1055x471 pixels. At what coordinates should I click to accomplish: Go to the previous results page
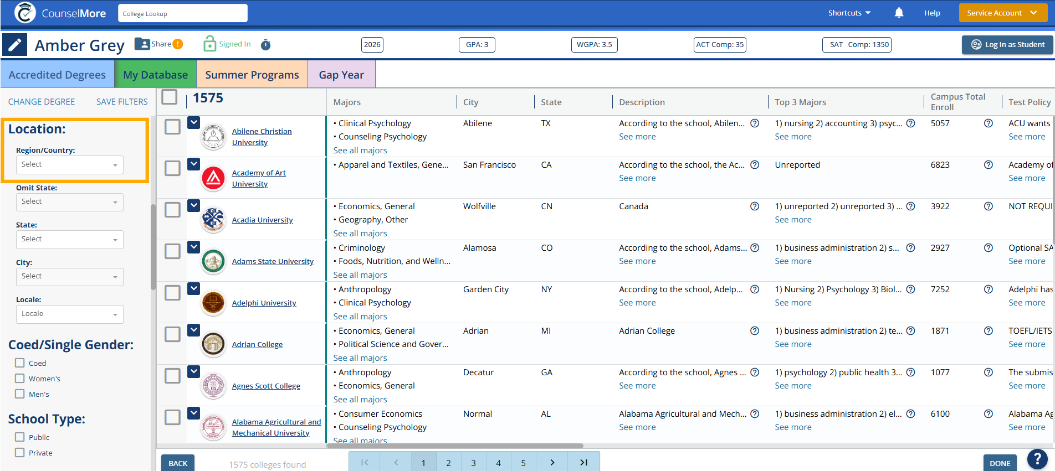tap(396, 462)
